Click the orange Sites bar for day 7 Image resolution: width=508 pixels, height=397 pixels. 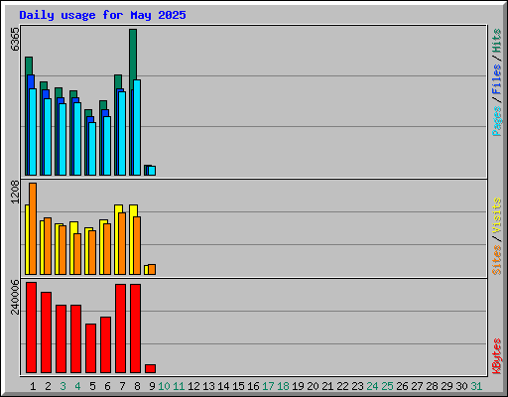(x=122, y=243)
